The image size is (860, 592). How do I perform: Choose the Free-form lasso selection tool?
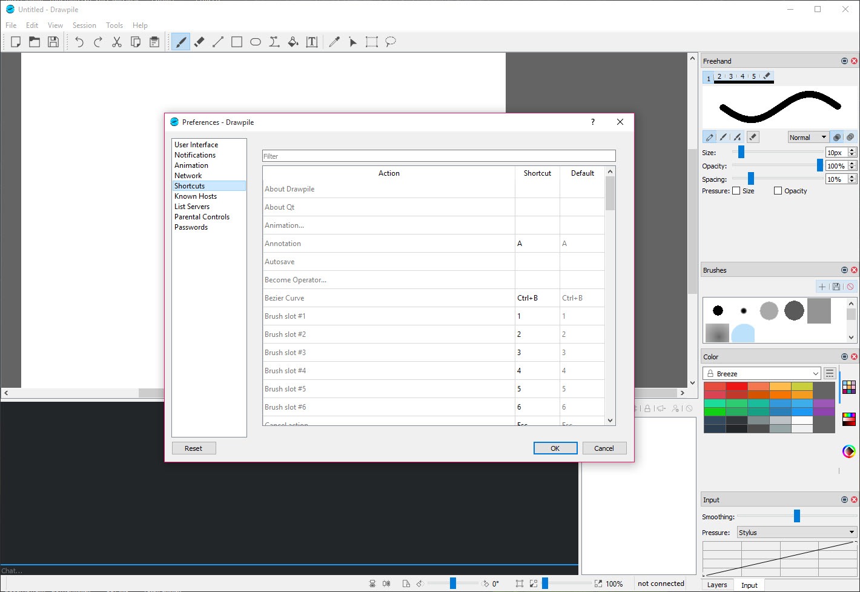coord(391,42)
